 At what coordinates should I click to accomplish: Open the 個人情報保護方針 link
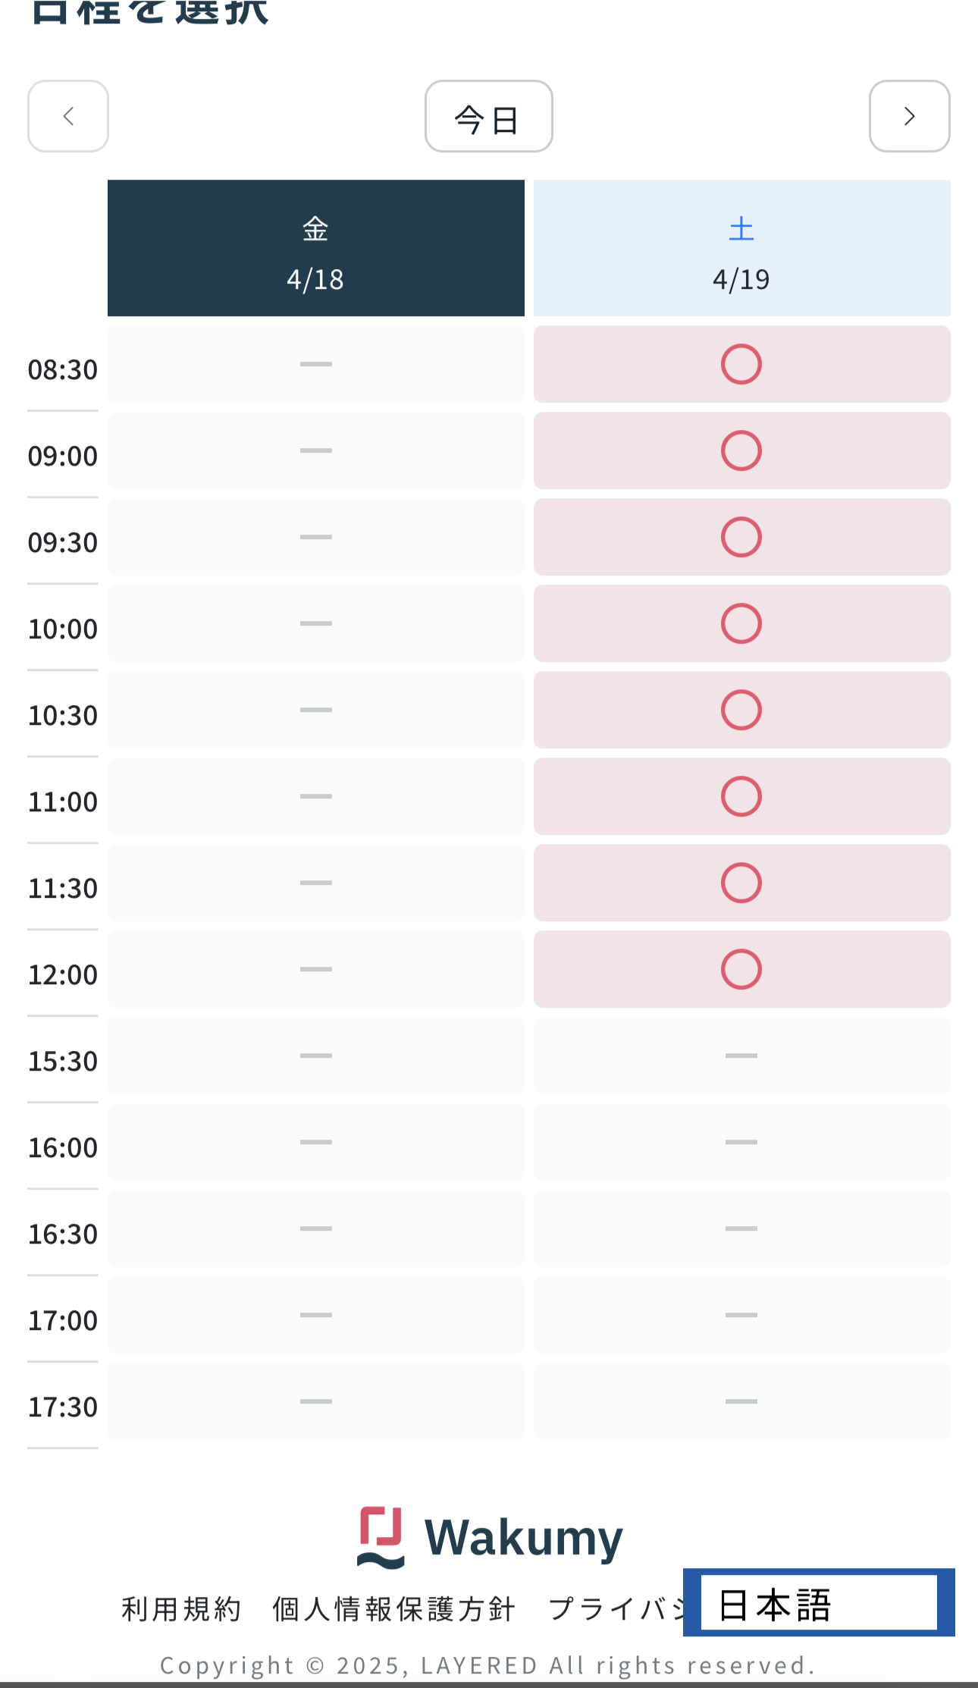coord(394,1608)
